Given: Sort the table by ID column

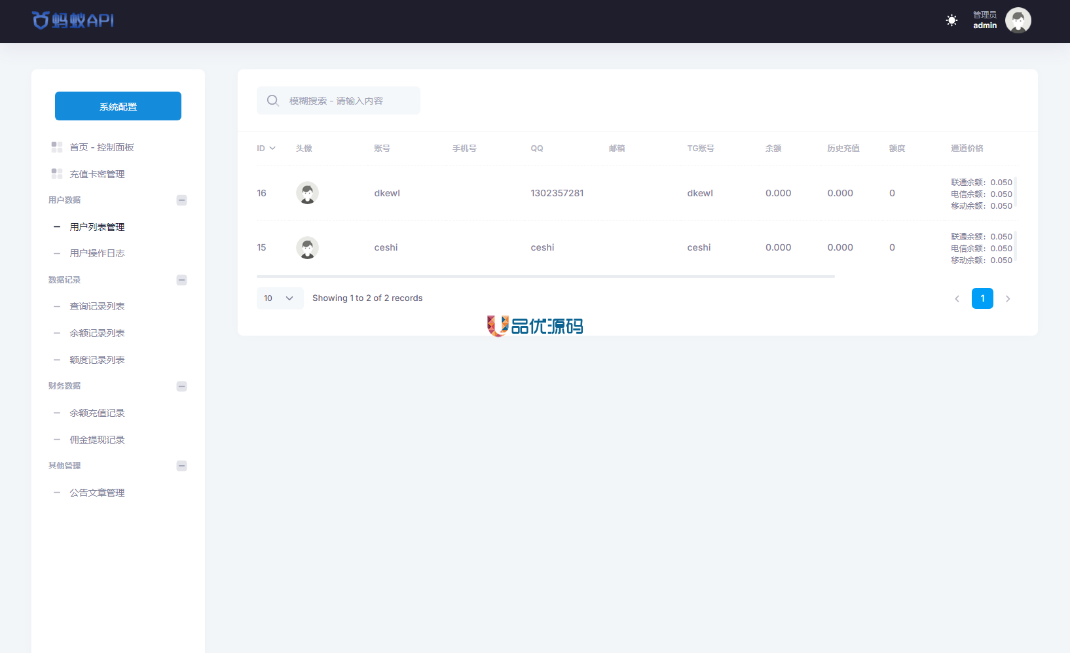Looking at the screenshot, I should [266, 149].
